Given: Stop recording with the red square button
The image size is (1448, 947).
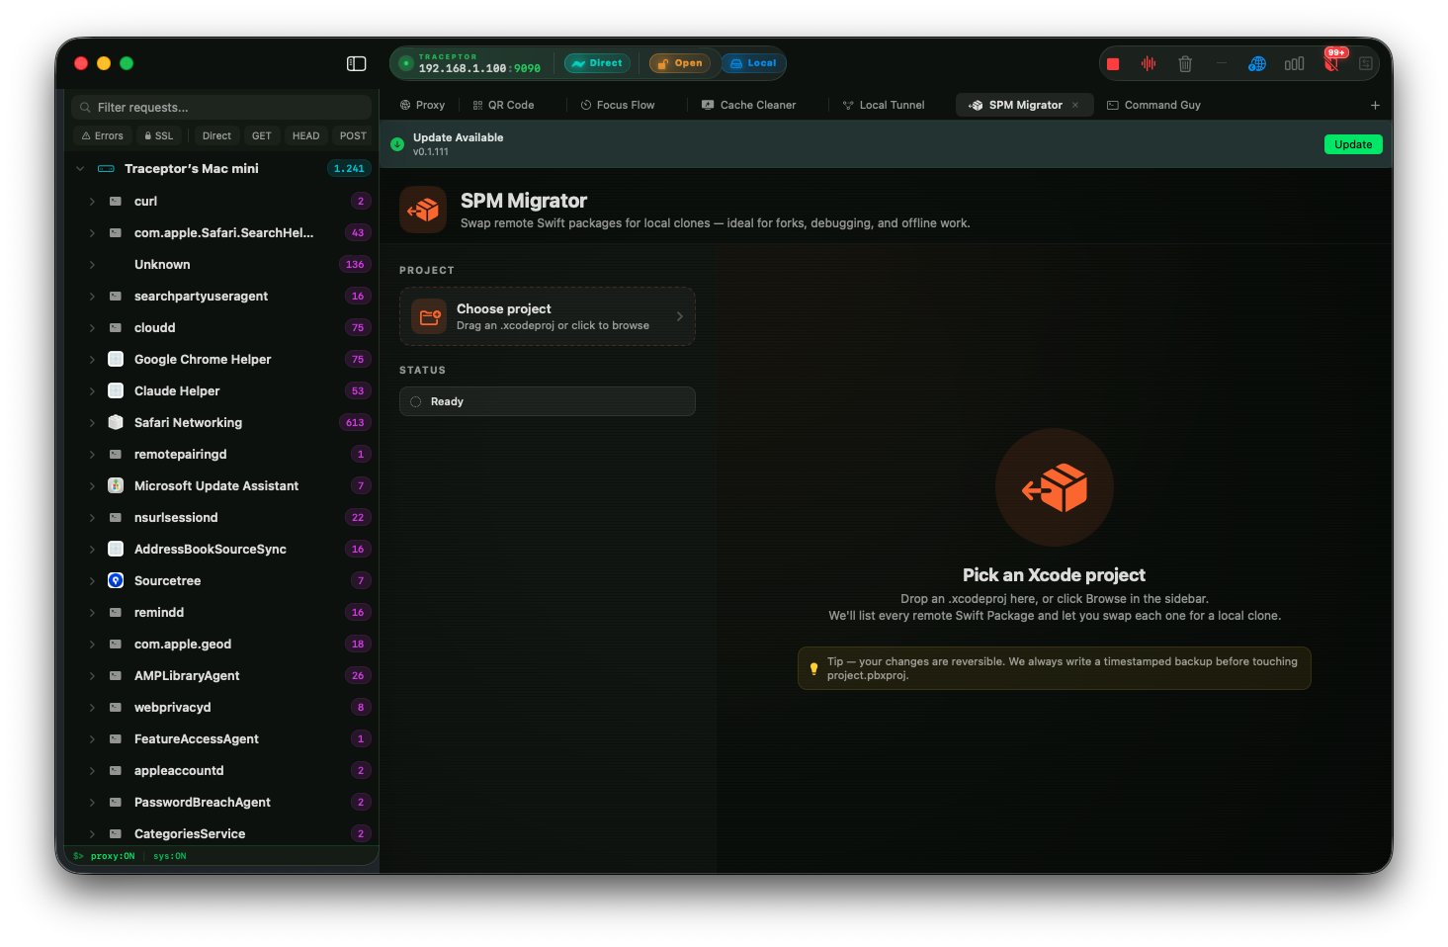Looking at the screenshot, I should [1113, 64].
